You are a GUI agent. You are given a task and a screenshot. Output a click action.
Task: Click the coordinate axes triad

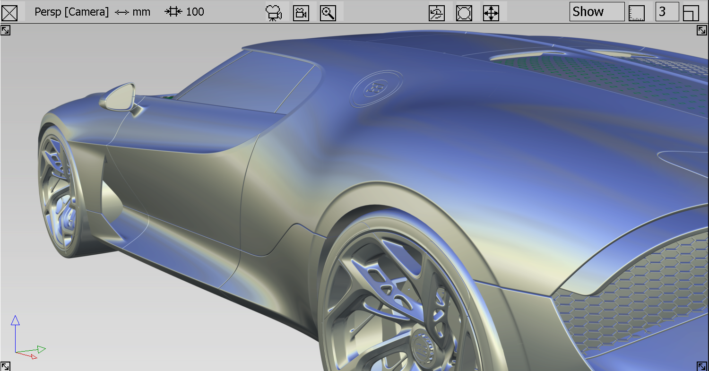(x=26, y=338)
